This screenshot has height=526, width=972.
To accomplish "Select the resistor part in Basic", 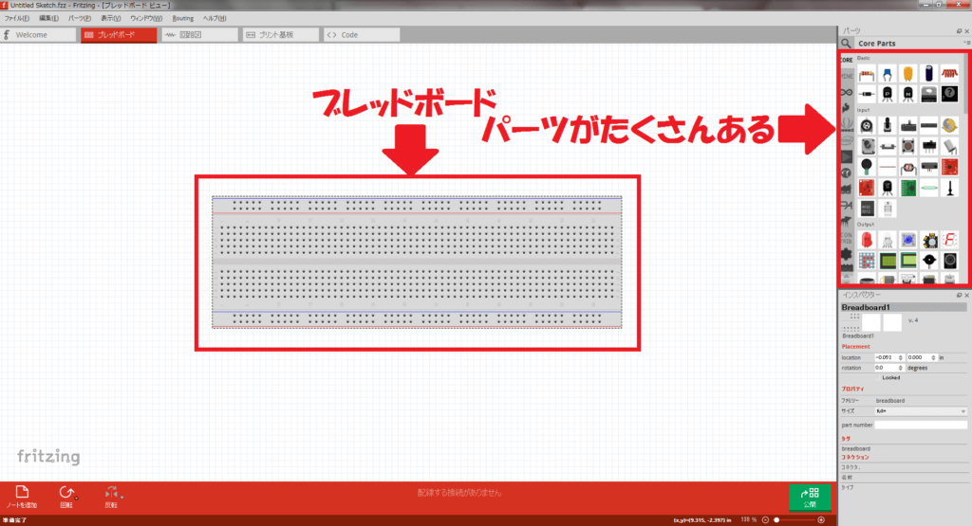I will (x=867, y=74).
